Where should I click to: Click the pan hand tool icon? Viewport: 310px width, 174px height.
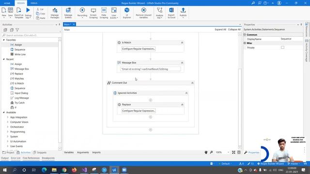pos(206,152)
